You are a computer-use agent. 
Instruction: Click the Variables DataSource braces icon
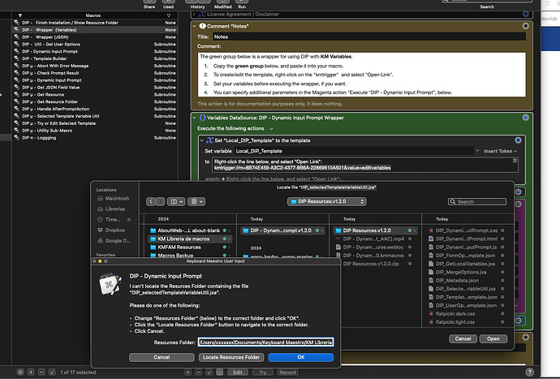[x=203, y=118]
